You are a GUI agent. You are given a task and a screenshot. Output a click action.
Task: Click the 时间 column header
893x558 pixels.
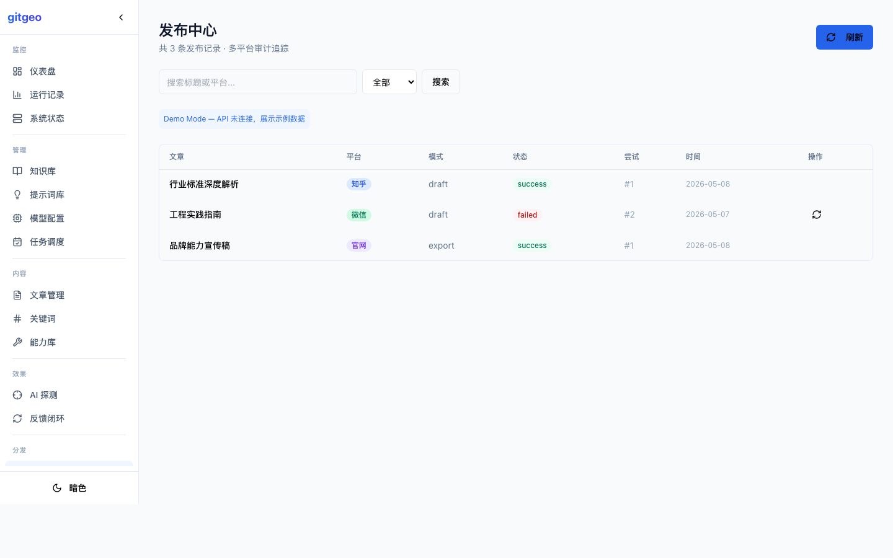tap(693, 157)
